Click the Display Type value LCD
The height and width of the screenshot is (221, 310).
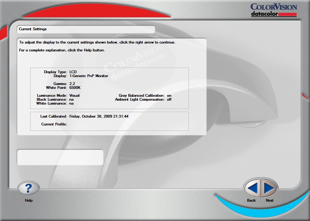pyautogui.click(x=73, y=72)
